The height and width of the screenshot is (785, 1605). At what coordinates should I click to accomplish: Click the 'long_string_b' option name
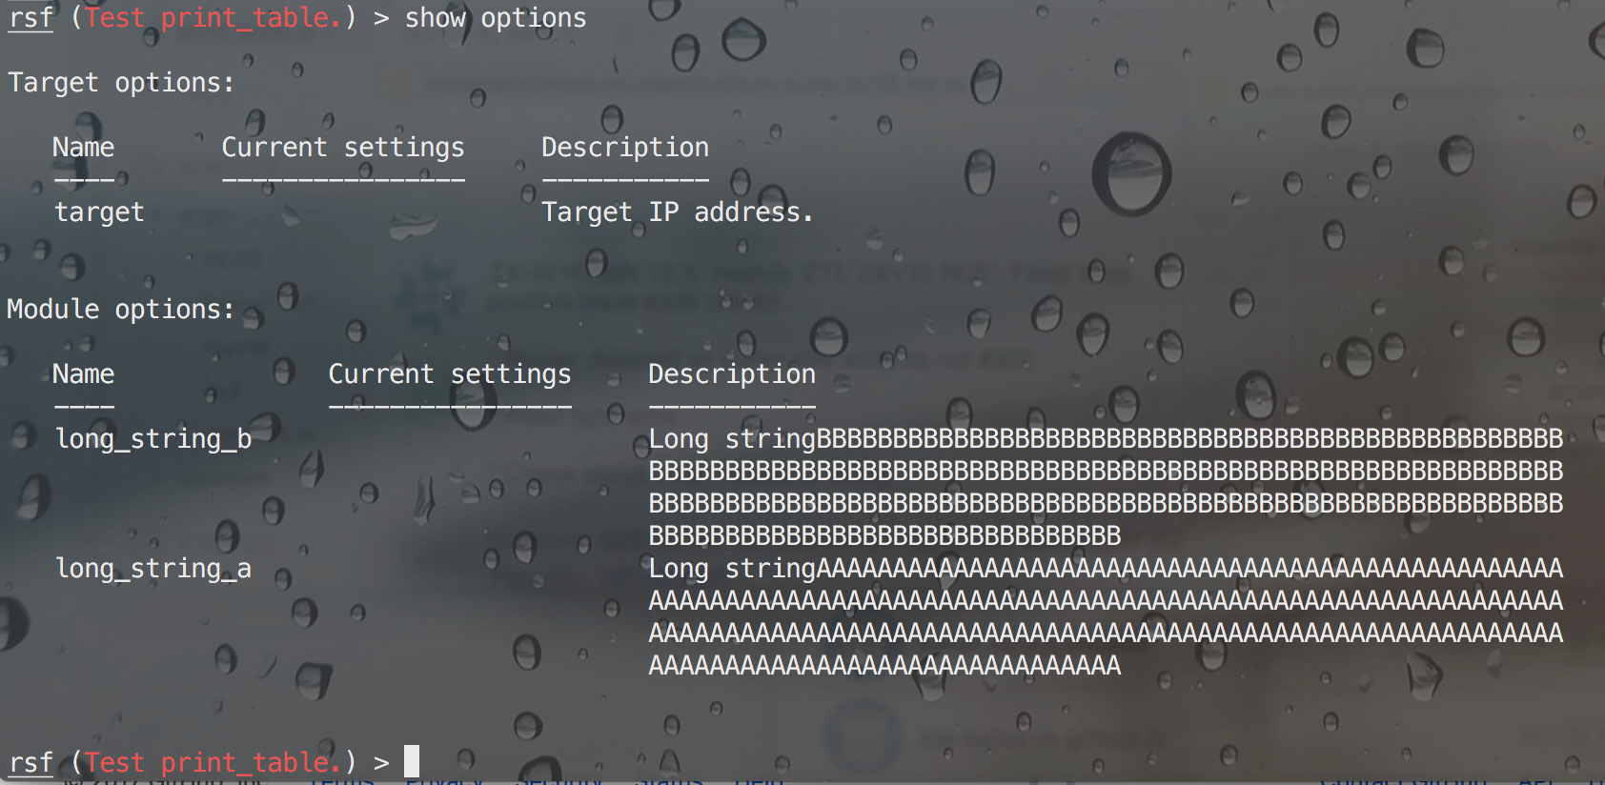click(153, 439)
